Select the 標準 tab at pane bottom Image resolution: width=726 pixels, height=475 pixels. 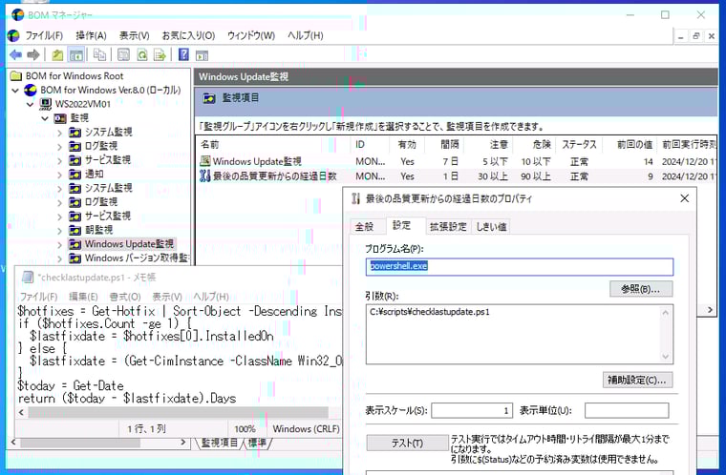[257, 443]
